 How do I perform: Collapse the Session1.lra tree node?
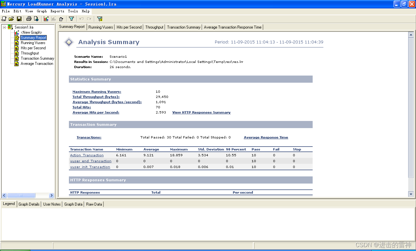click(x=5, y=27)
